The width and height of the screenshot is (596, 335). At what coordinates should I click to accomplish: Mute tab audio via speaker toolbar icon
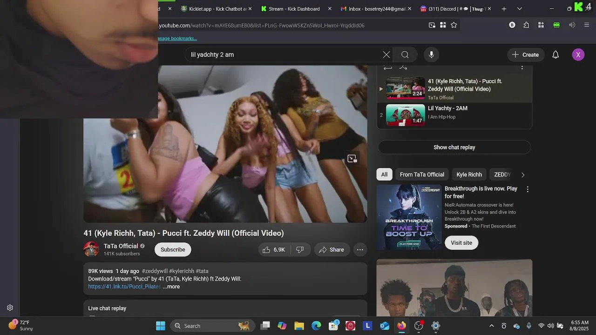[572, 25]
